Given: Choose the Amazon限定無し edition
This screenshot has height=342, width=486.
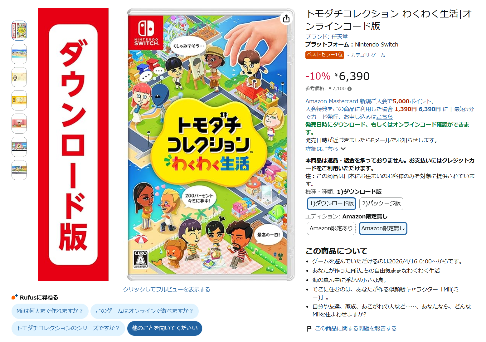Looking at the screenshot, I should pyautogui.click(x=383, y=228).
